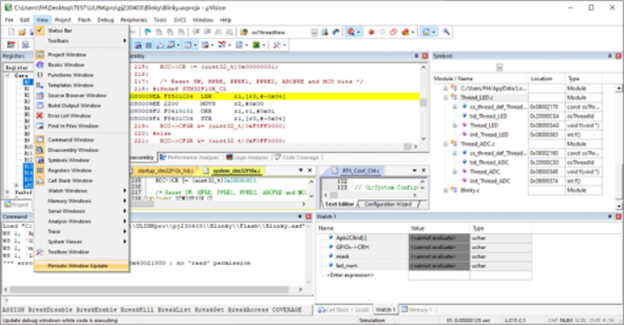Click the red breakpoint insert toolbar icon
The height and width of the screenshot is (325, 624).
pyautogui.click(x=371, y=32)
